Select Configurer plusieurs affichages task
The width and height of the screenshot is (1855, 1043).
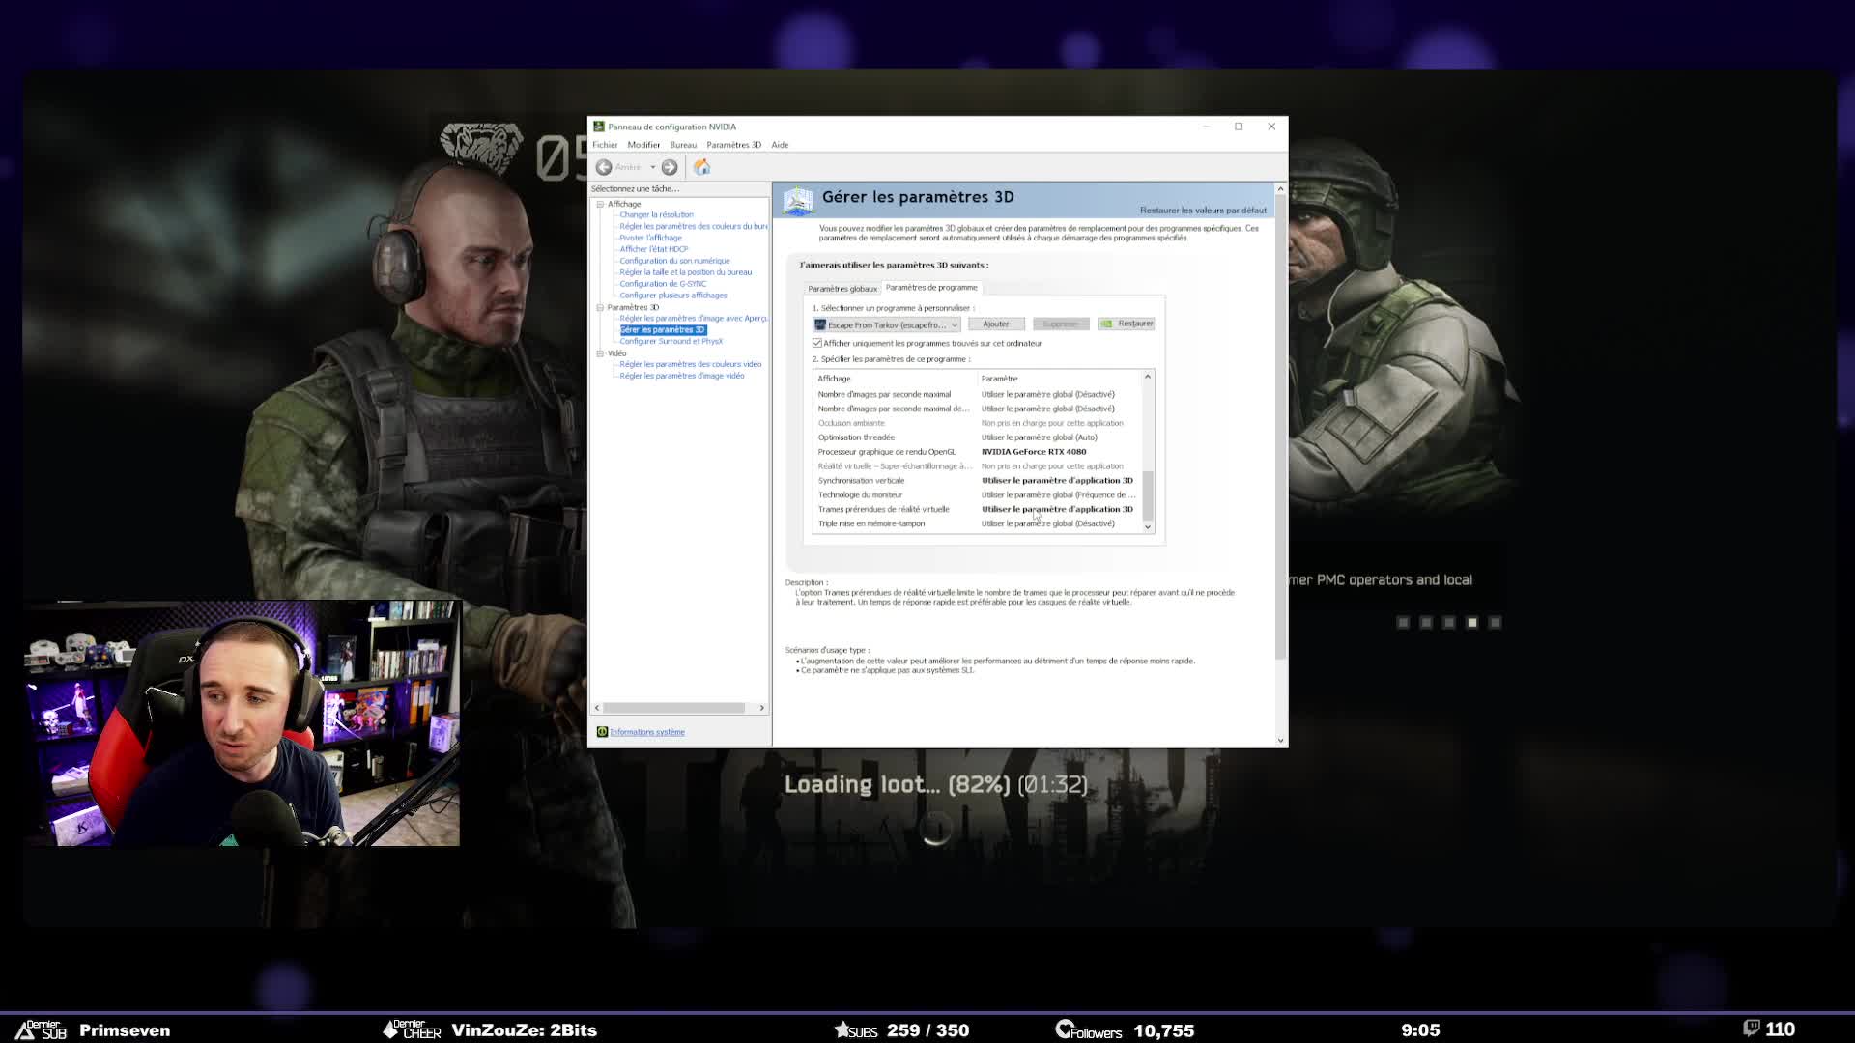(673, 296)
